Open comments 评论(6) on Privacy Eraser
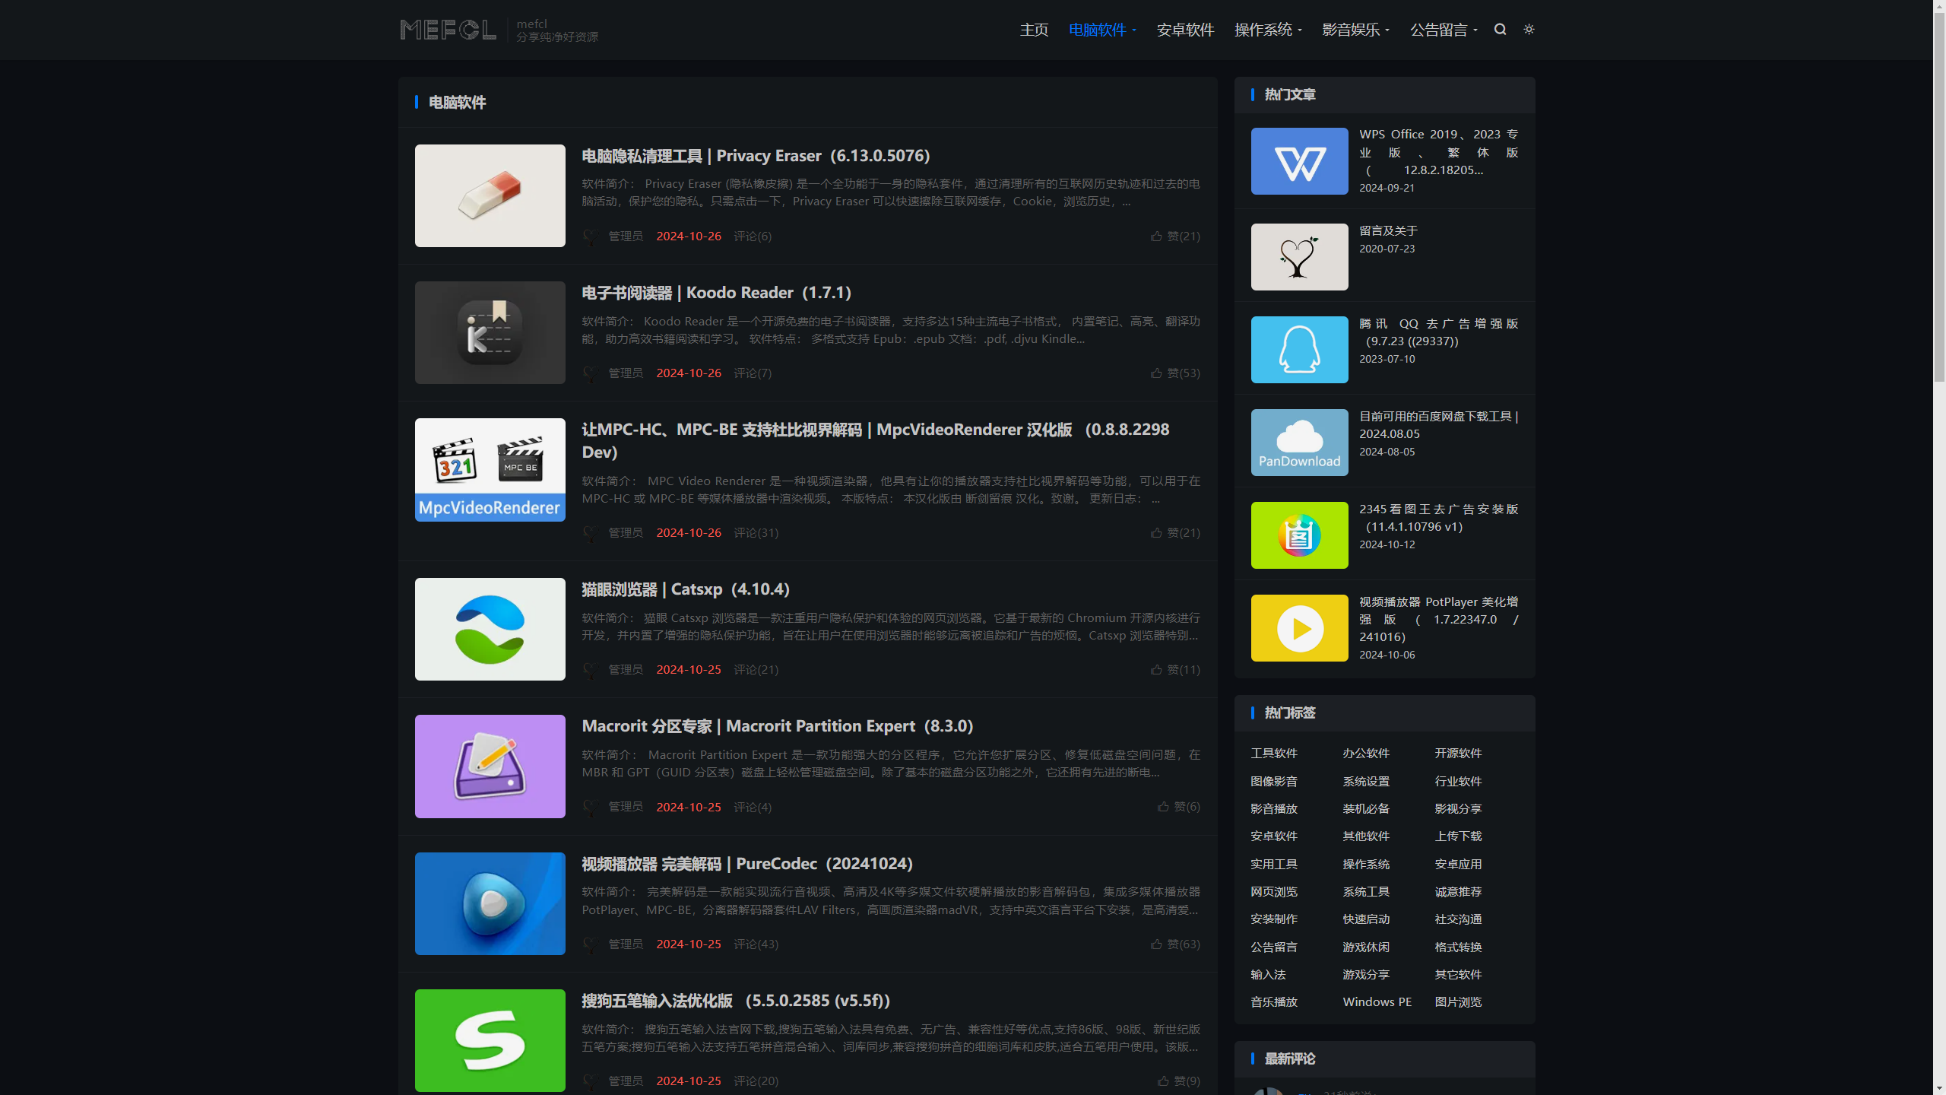The width and height of the screenshot is (1946, 1095). point(753,236)
